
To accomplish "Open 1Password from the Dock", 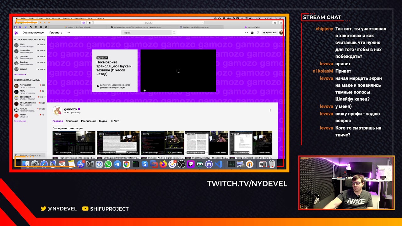I will pyautogui.click(x=99, y=164).
